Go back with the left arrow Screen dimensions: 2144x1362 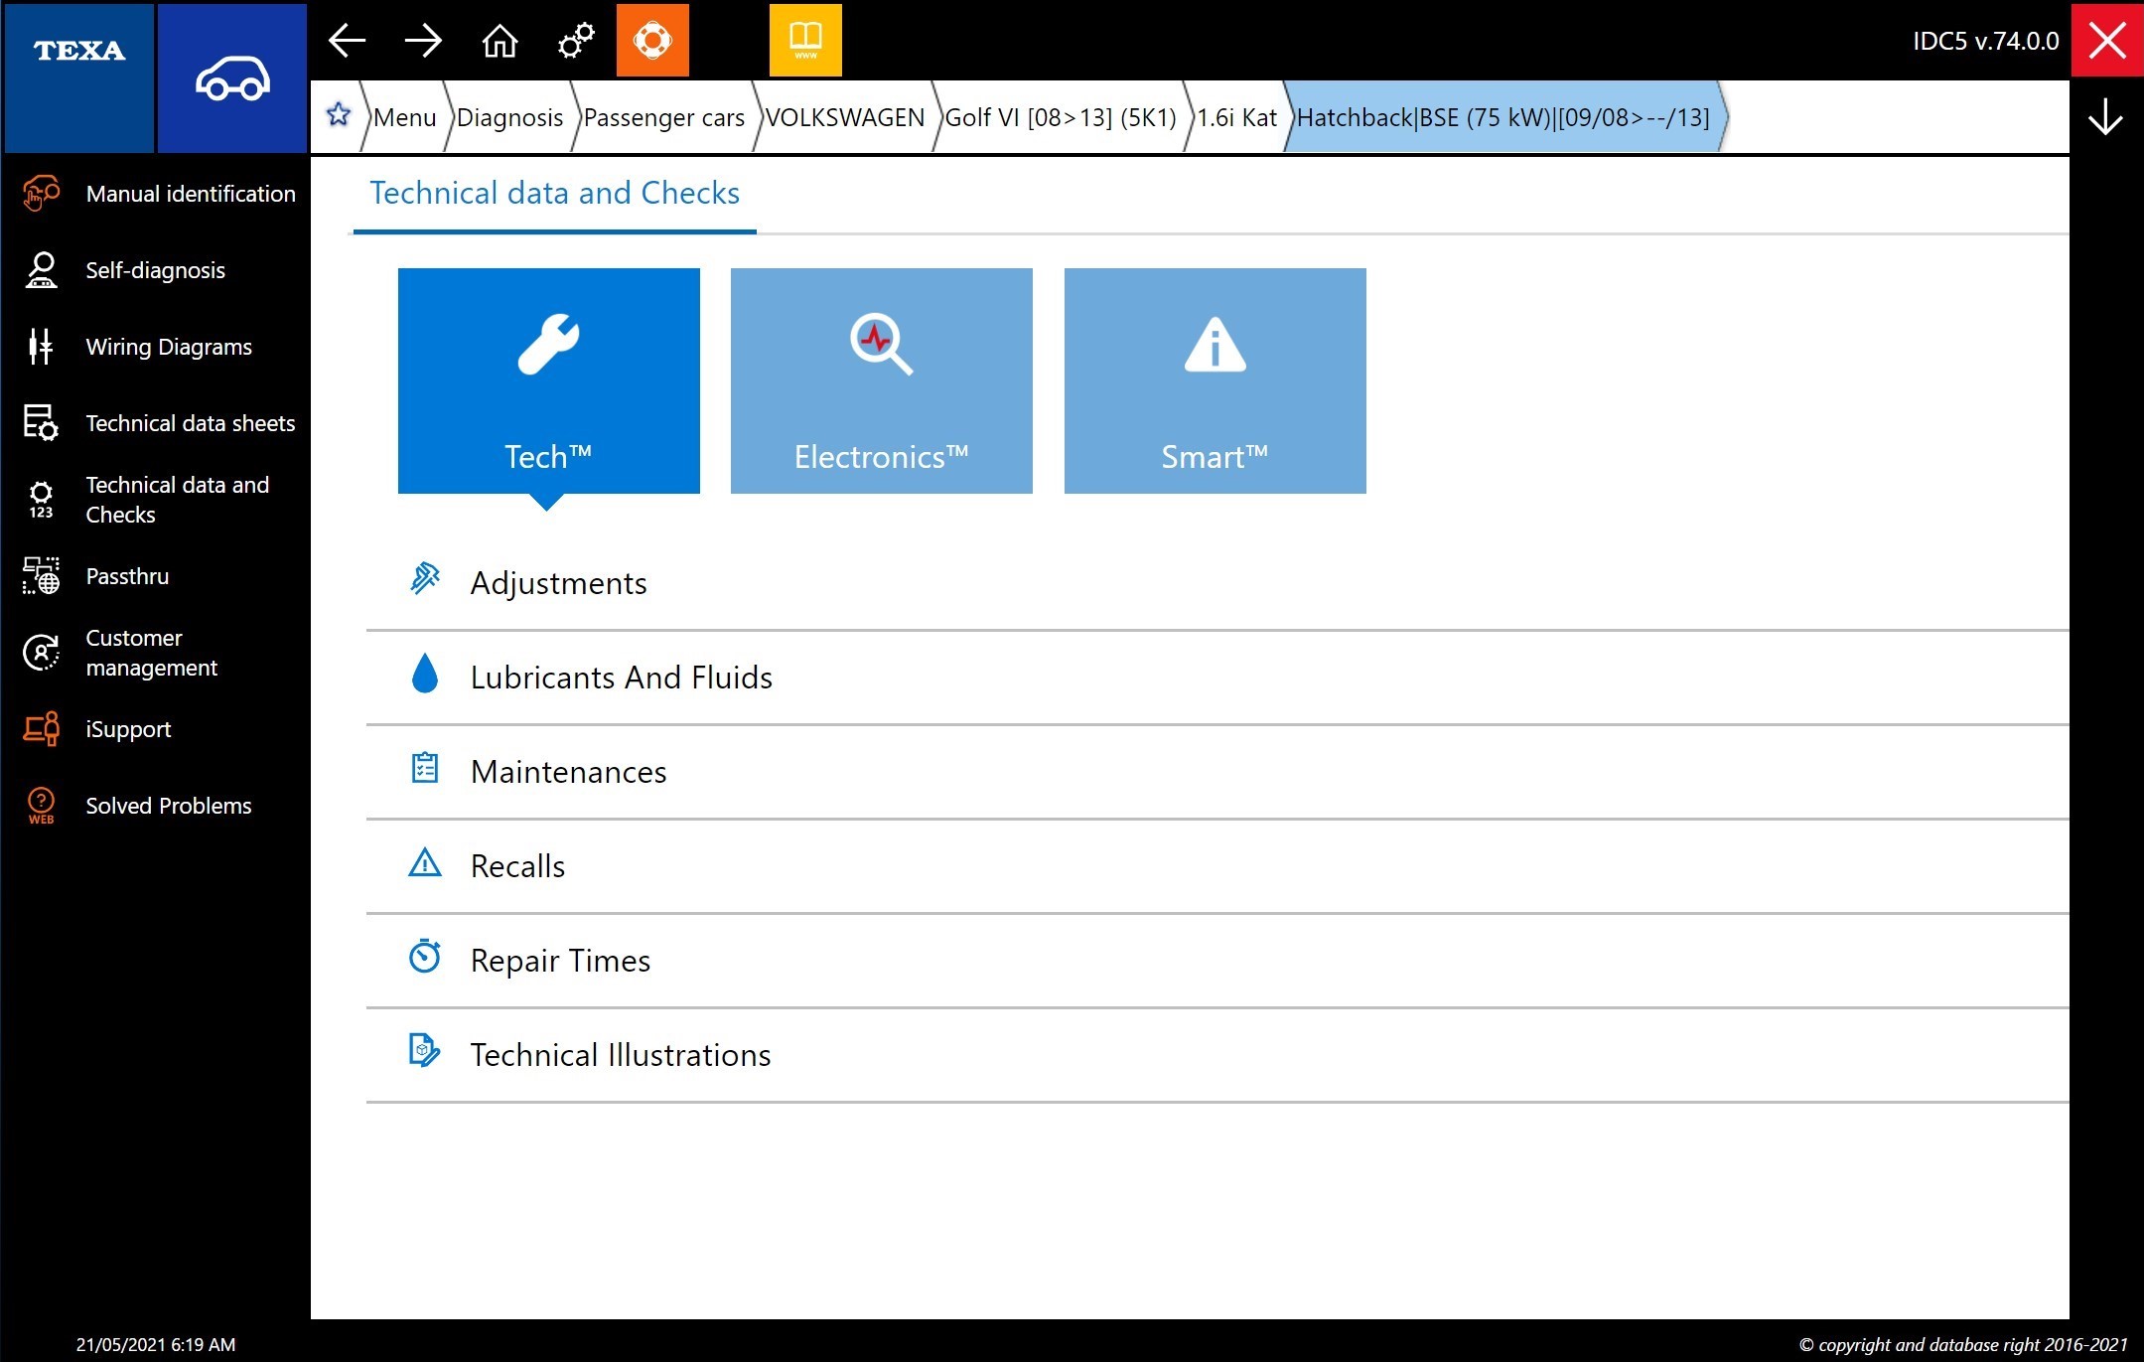(347, 41)
